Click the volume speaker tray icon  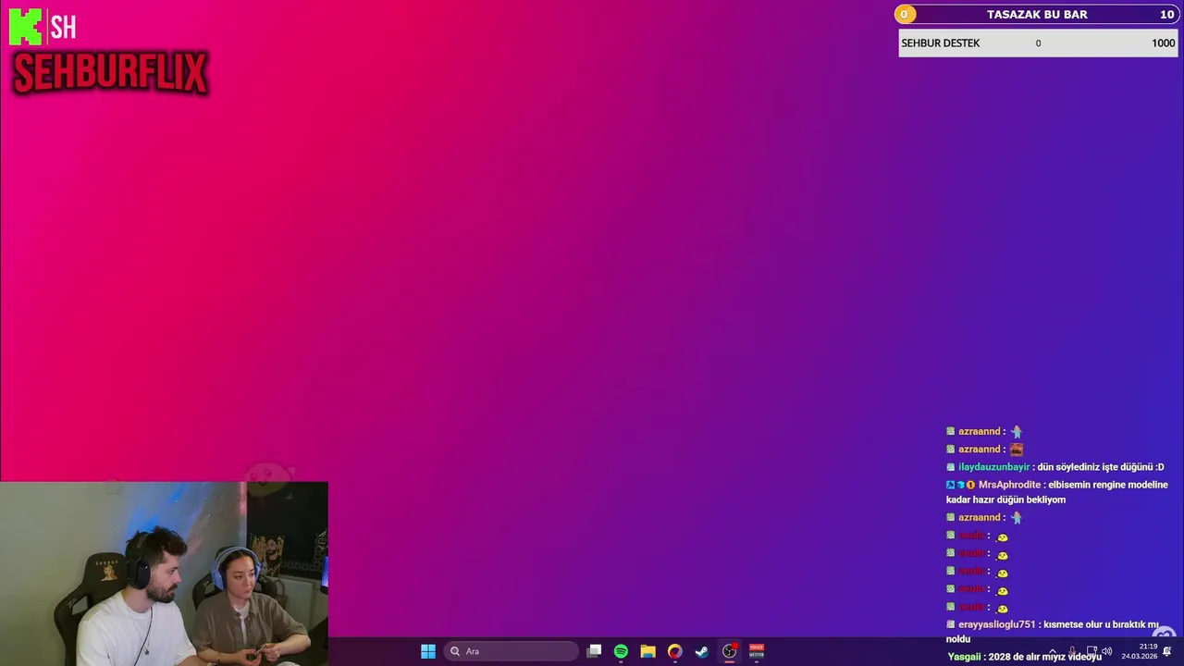pos(1107,652)
